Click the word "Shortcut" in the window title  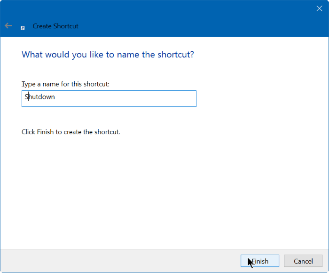tap(67, 26)
